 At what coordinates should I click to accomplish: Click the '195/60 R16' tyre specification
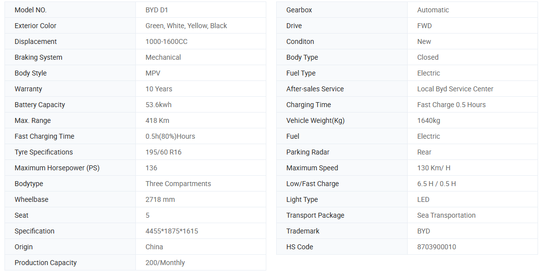point(164,152)
